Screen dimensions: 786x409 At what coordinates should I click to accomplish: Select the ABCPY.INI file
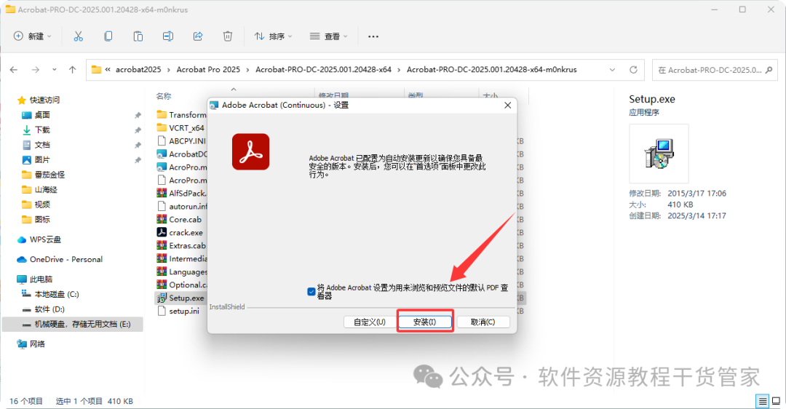(187, 141)
